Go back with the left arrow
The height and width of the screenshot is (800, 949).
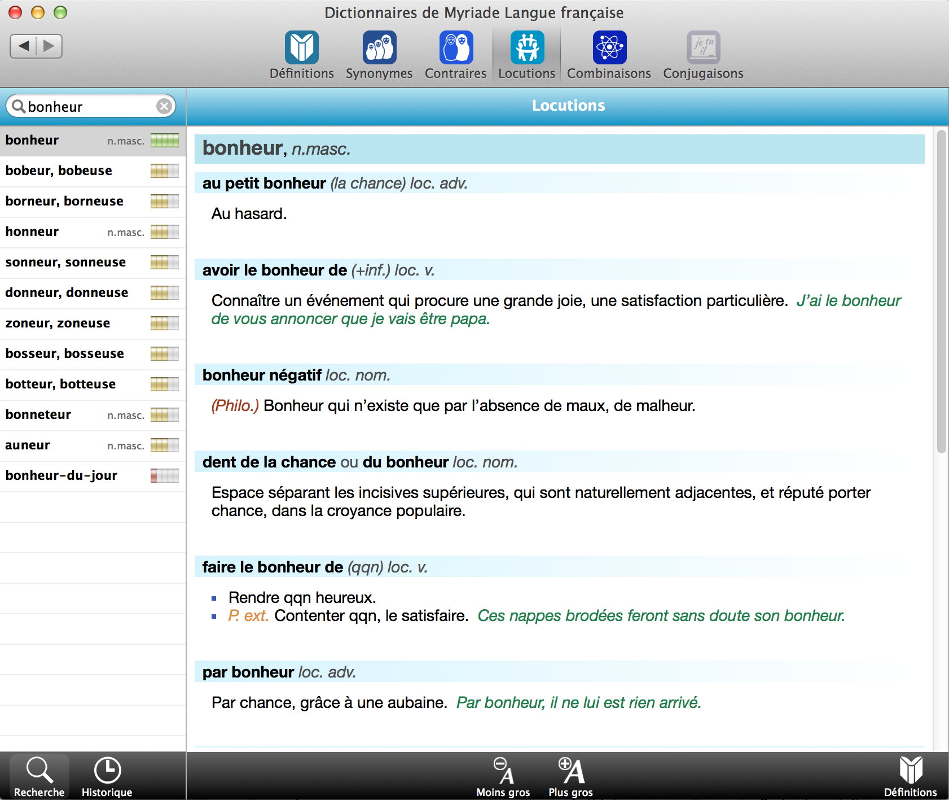[23, 46]
